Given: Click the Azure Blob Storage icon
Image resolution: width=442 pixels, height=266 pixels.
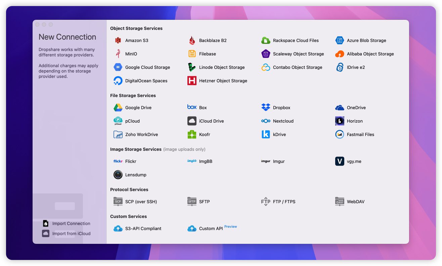Looking at the screenshot, I should tap(340, 40).
